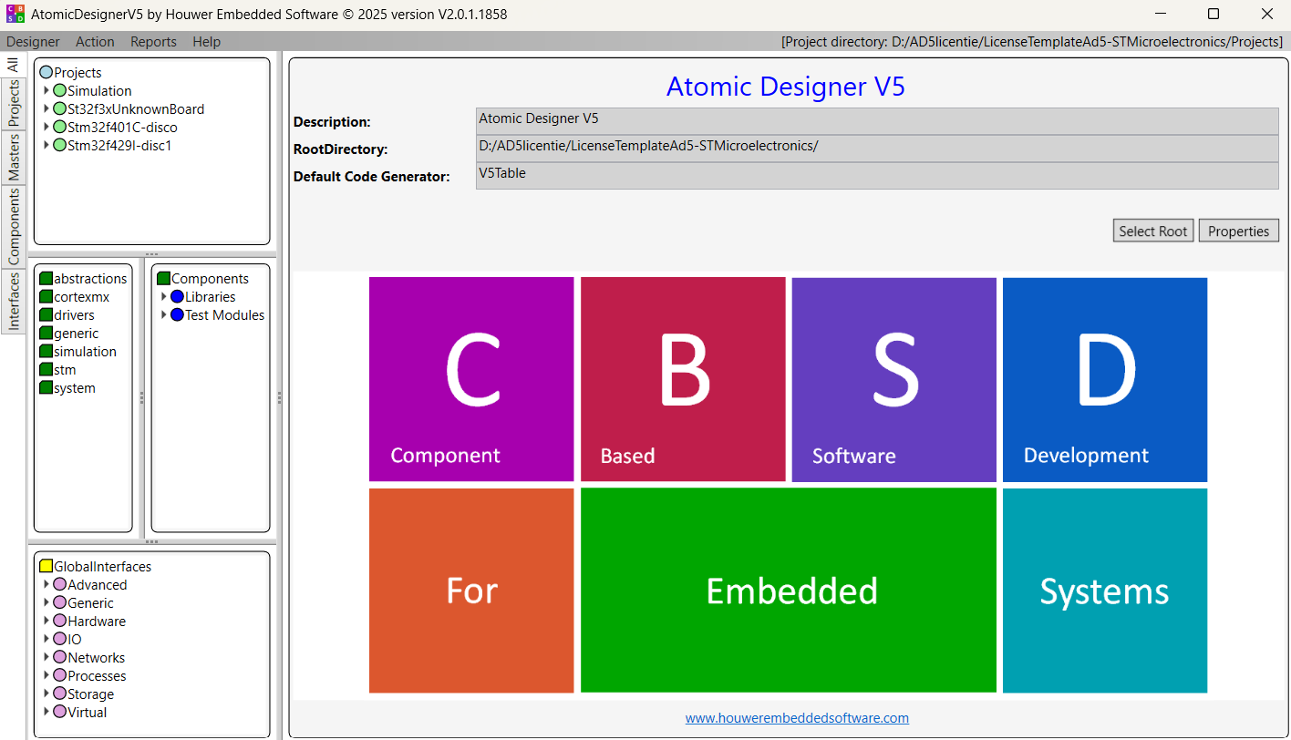Expand the Stm32f401C-disco project node

[46, 128]
